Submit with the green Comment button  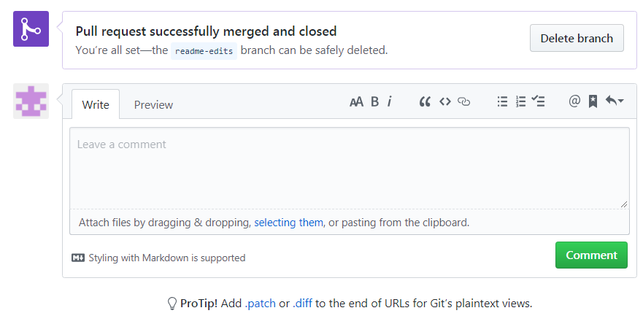591,255
